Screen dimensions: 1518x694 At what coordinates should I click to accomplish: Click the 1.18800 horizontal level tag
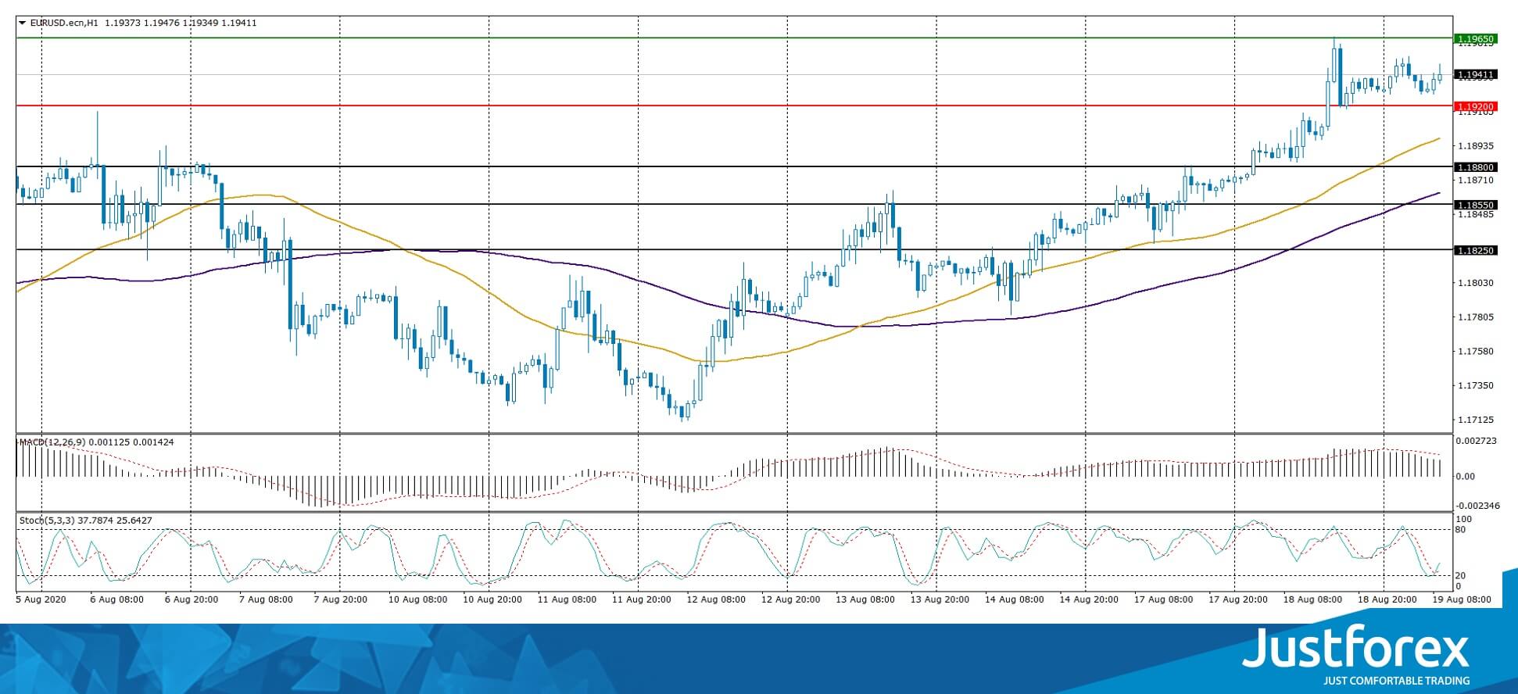click(x=1475, y=167)
